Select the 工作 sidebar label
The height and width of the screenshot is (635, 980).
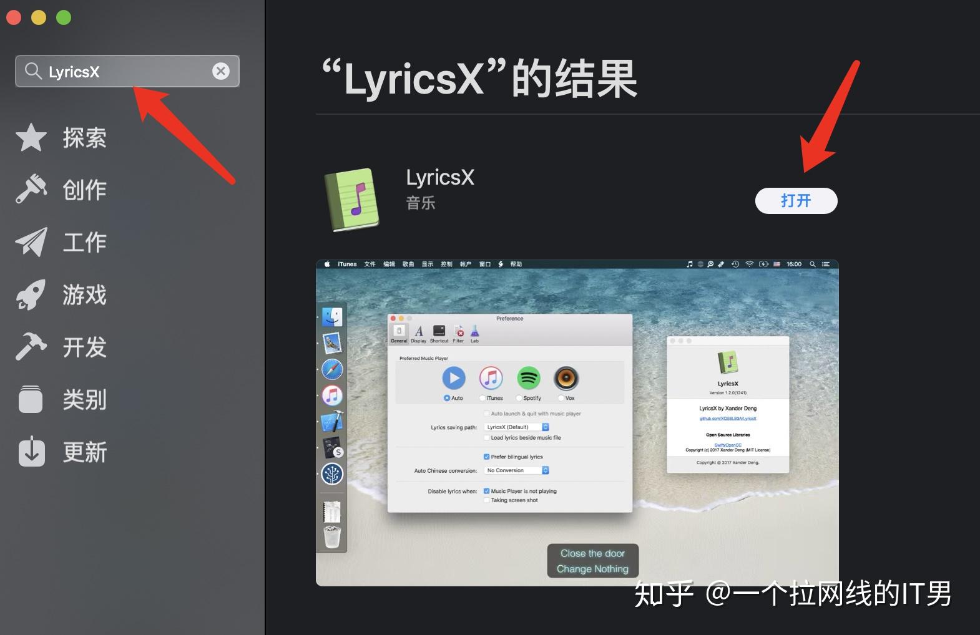pos(84,242)
